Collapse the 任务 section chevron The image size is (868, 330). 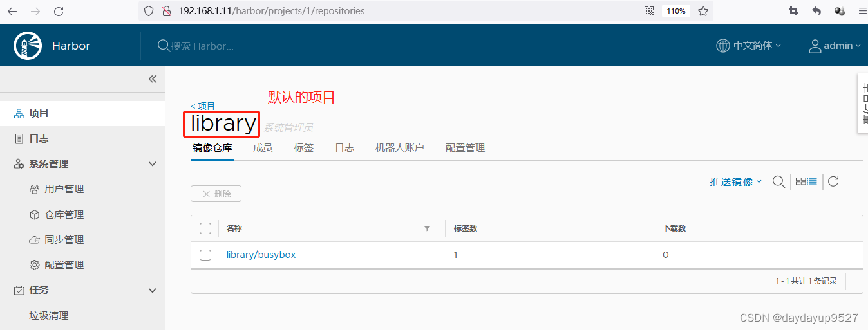click(x=153, y=290)
